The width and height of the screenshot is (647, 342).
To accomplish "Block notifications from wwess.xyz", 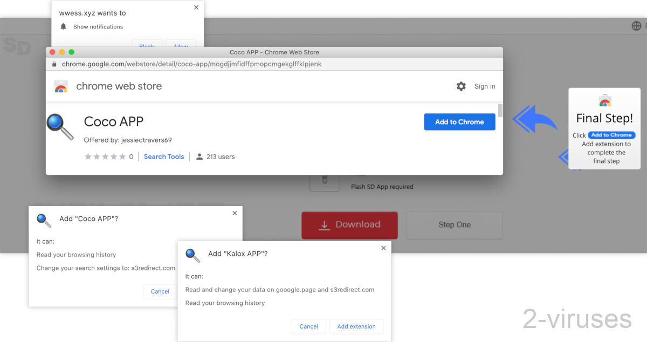I will [x=147, y=46].
